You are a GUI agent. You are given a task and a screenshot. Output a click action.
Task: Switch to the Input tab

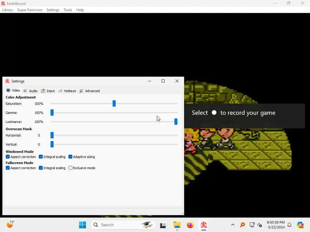pyautogui.click(x=48, y=91)
